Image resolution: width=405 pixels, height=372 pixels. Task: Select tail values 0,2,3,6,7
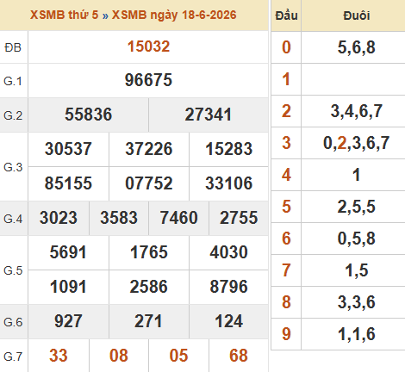click(x=357, y=143)
